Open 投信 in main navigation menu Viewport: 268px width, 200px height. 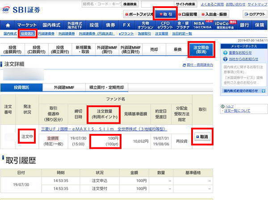point(94,25)
